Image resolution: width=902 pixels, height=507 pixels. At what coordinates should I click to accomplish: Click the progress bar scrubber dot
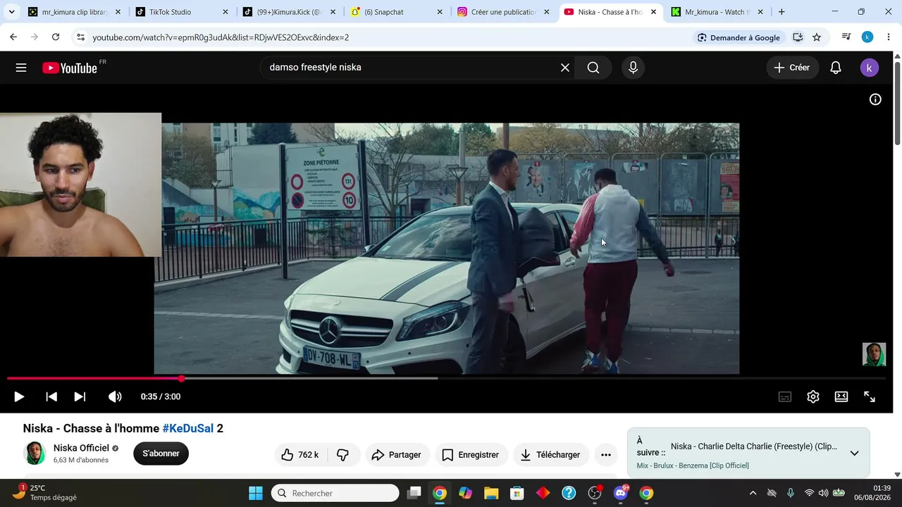coord(182,379)
